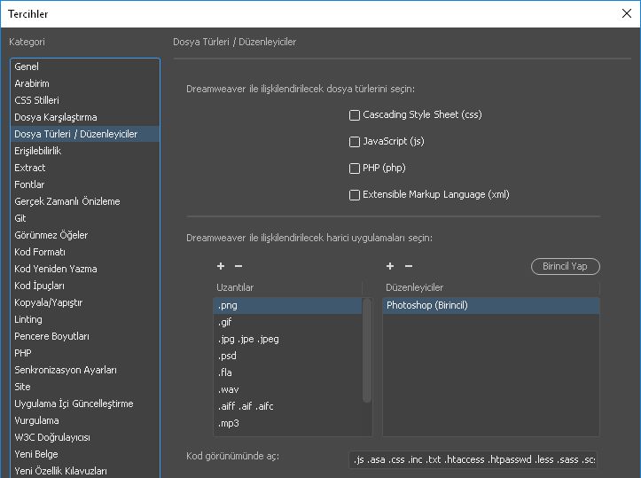Open the Git preferences category
This screenshot has width=641, height=478.
[x=20, y=218]
